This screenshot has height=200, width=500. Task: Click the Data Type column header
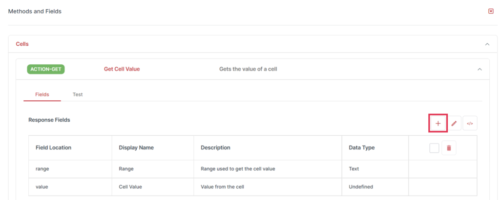(362, 147)
